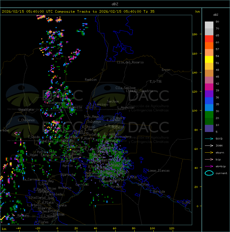Click the 'Tres_Mayo' map label
The image size is (230, 232).
pyautogui.click(x=91, y=117)
